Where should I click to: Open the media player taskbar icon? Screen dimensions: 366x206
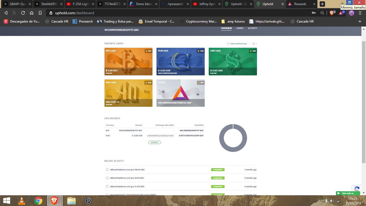click(x=88, y=200)
